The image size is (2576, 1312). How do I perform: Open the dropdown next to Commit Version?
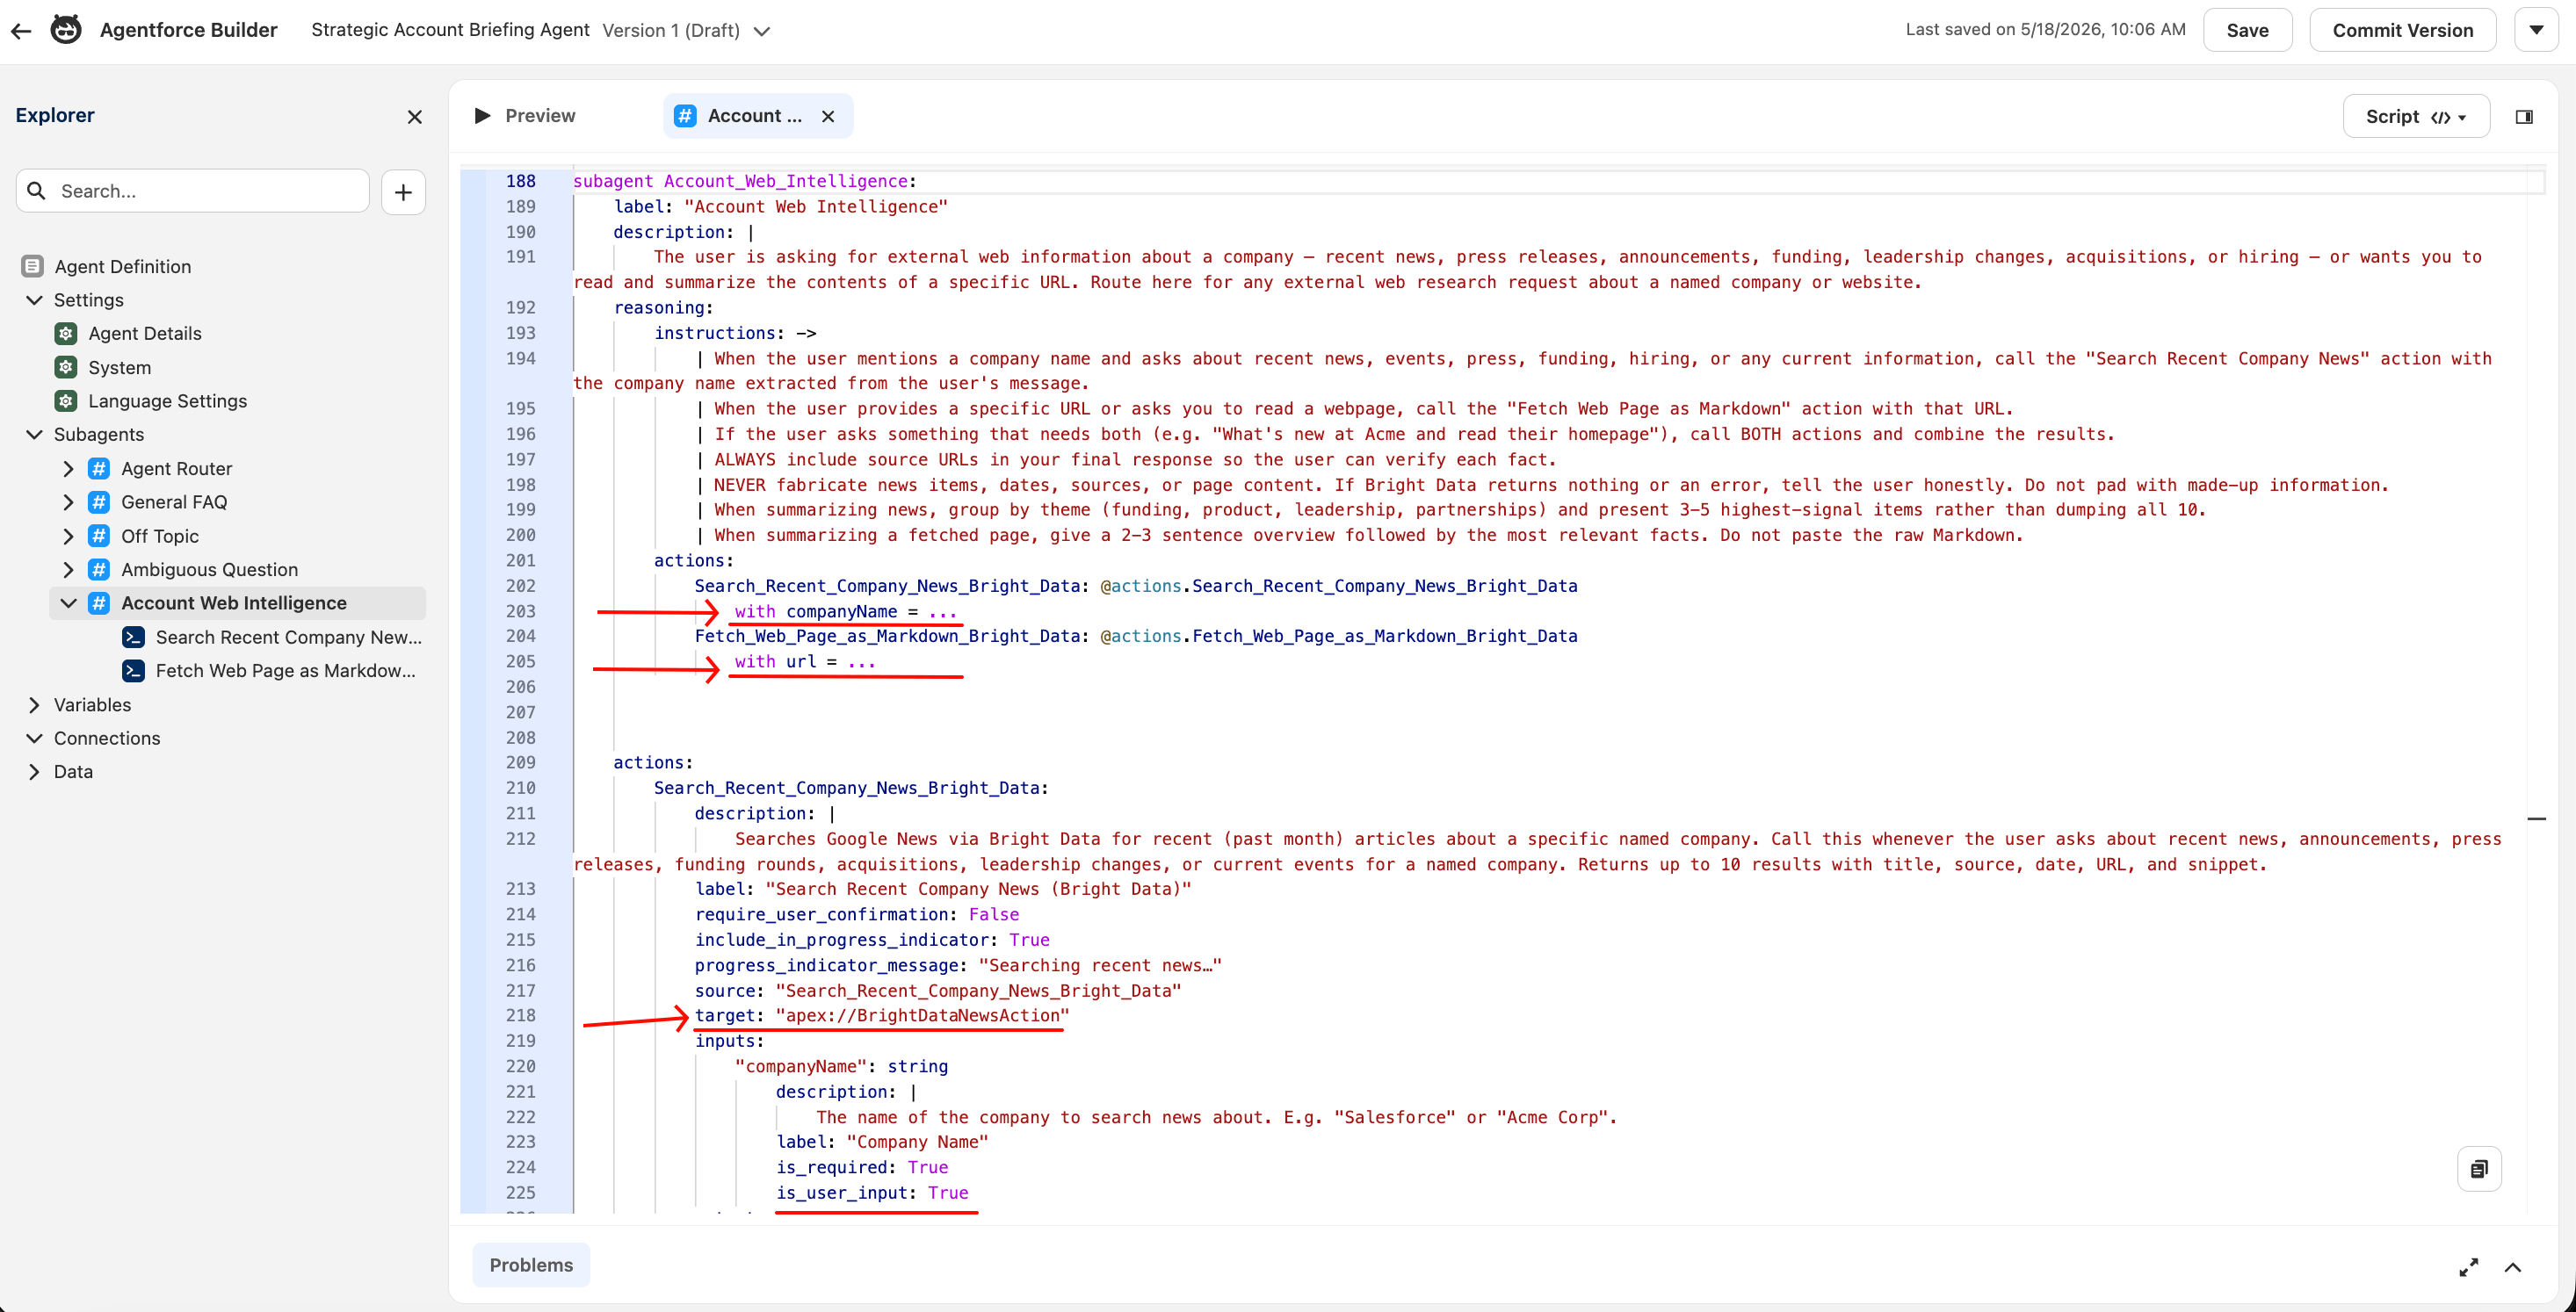click(2536, 30)
